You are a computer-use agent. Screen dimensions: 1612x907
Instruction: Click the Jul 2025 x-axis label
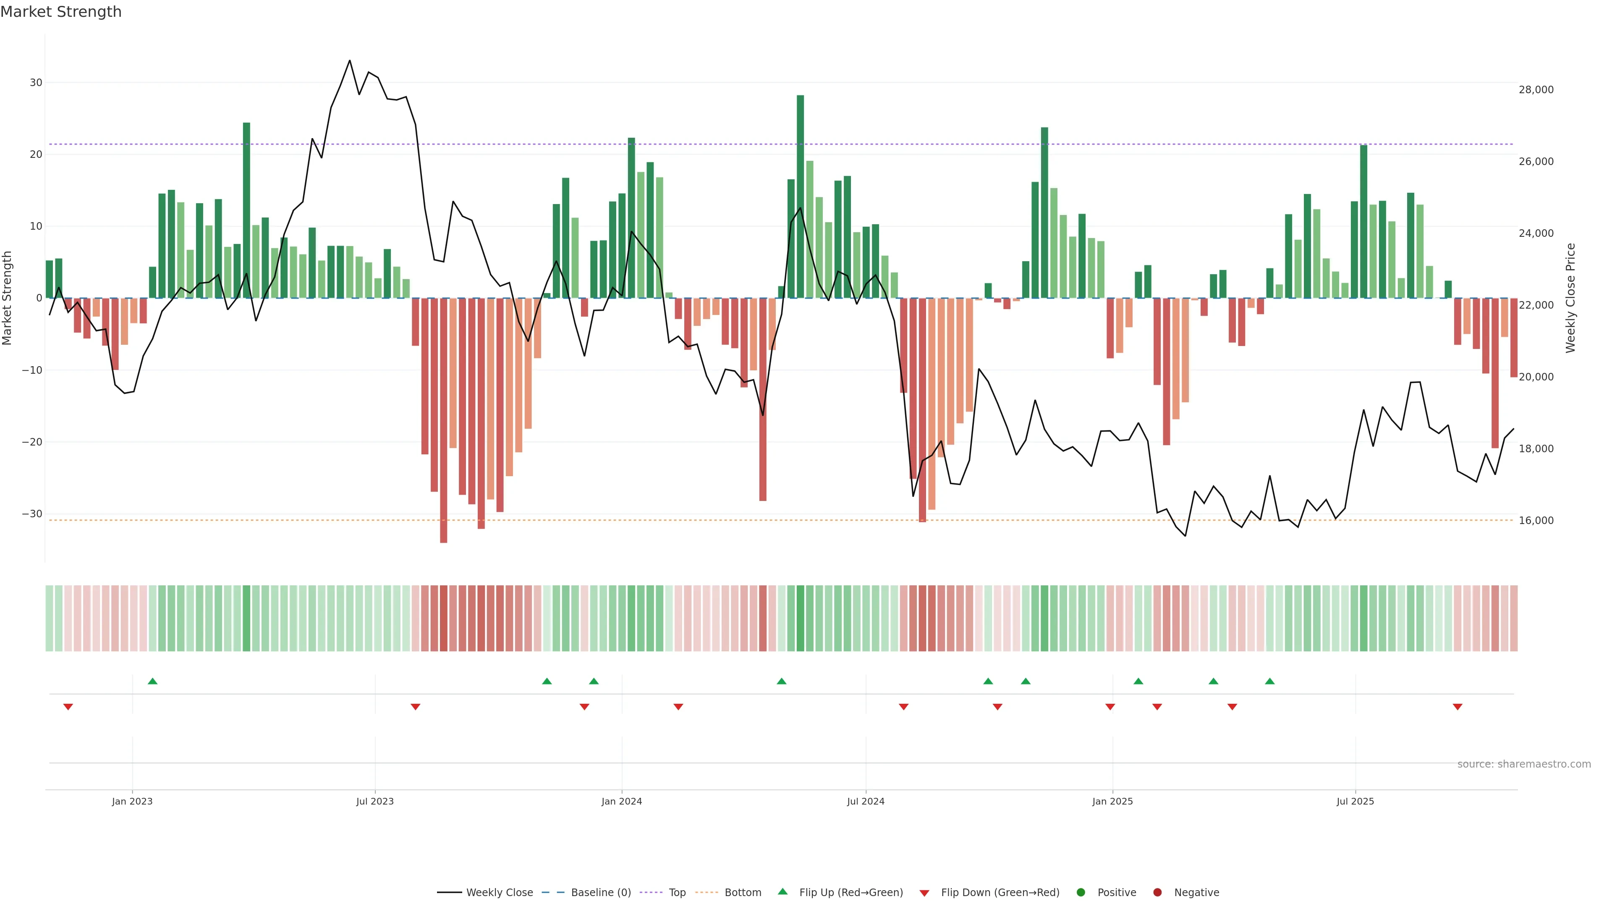1355,801
